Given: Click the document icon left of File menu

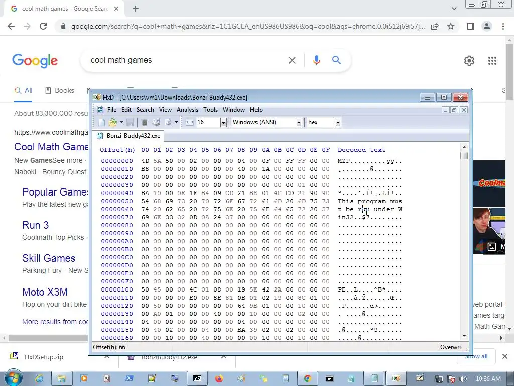Looking at the screenshot, I should [x=100, y=109].
